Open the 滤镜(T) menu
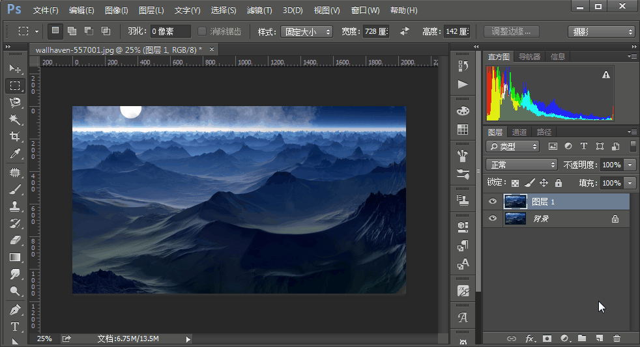 [259, 10]
